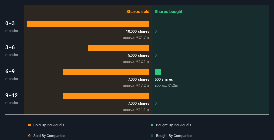The width and height of the screenshot is (274, 140).
Task: Select the 3–6 months orange sold bar
Action: (x=118, y=48)
